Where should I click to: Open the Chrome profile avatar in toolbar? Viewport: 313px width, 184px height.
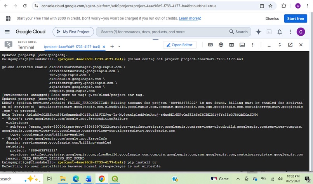[x=297, y=6]
